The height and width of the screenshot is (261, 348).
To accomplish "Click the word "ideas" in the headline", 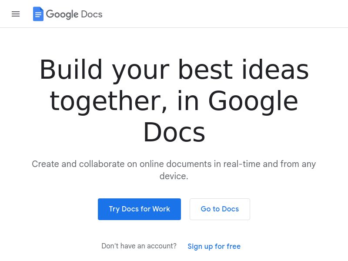I will pos(275,70).
